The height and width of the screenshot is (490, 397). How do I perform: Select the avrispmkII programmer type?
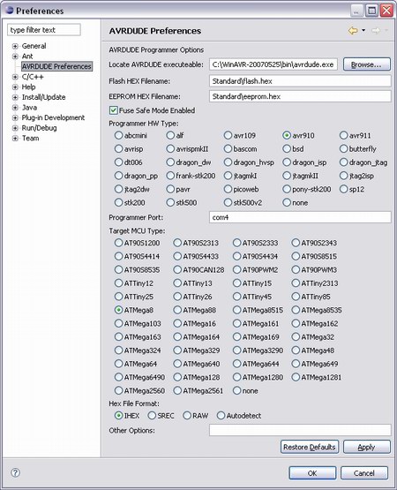point(170,148)
